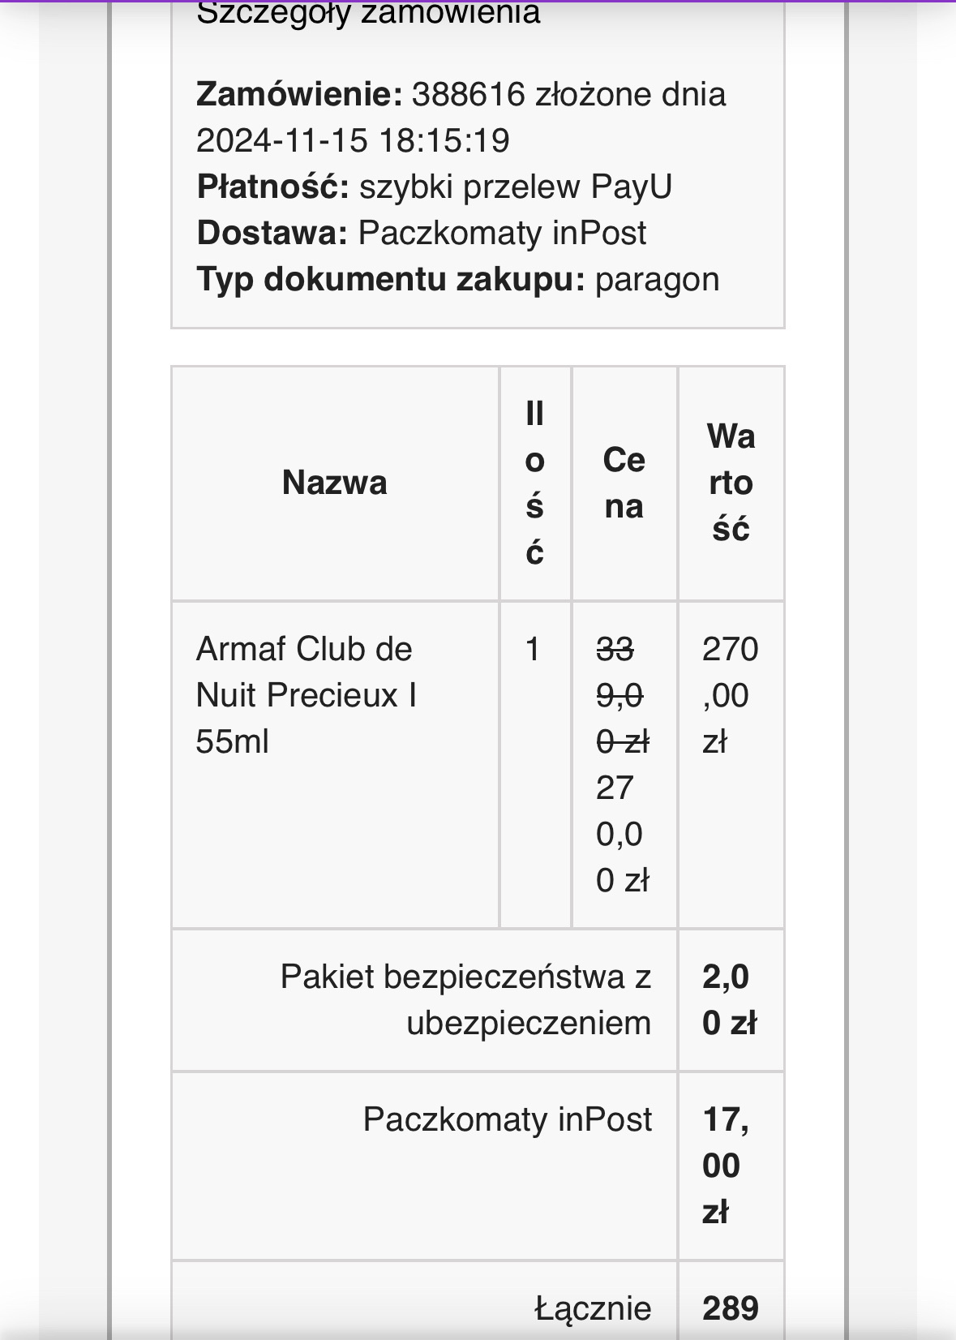Click the Łącznie total label
This screenshot has height=1340, width=956.
593,1308
